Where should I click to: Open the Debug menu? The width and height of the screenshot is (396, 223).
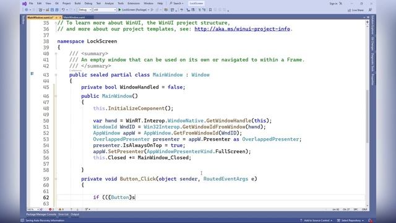[x=88, y=4]
